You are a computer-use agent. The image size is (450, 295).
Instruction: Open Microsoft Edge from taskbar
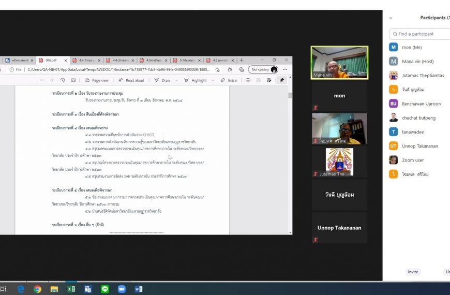pyautogui.click(x=21, y=289)
